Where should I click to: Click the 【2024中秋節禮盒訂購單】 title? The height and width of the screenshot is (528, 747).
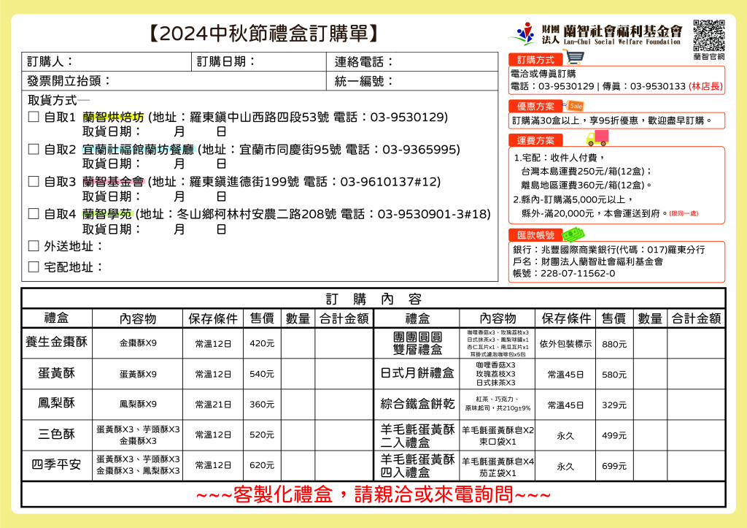263,34
